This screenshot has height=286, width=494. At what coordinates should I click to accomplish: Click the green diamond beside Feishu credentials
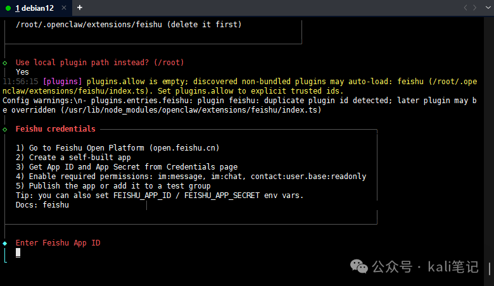pos(5,129)
